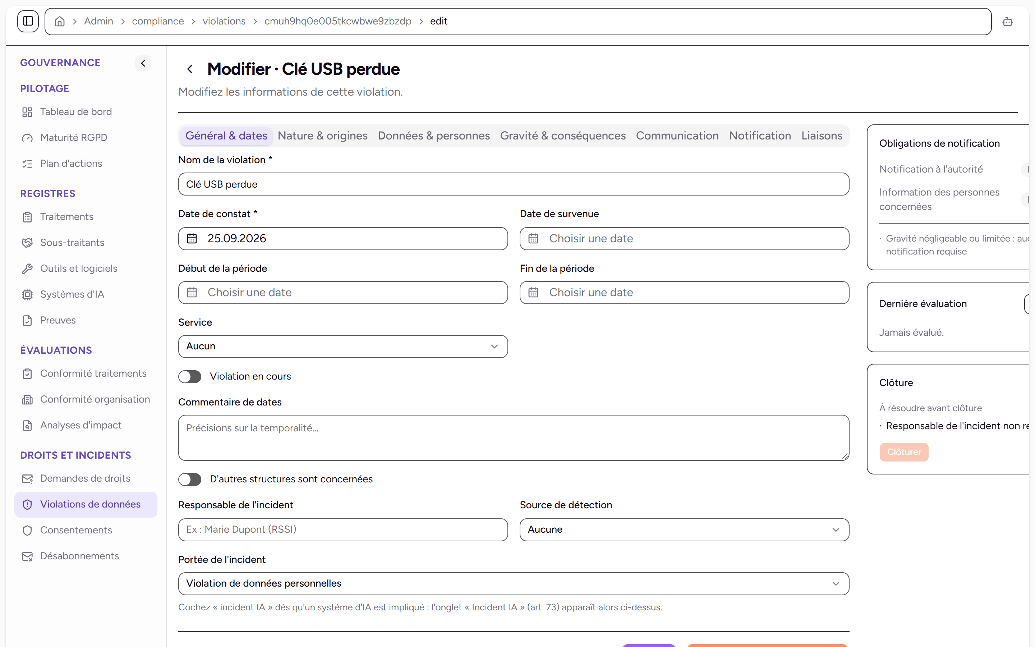Open Traitements clipboard icon
Viewport: 1035px width, 647px height.
27,217
